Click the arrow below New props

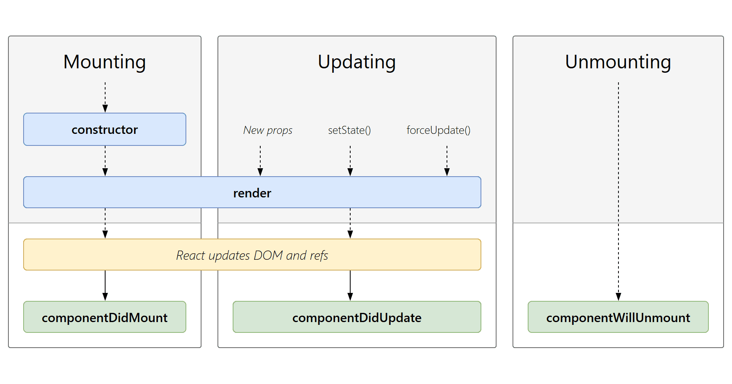[x=260, y=160]
